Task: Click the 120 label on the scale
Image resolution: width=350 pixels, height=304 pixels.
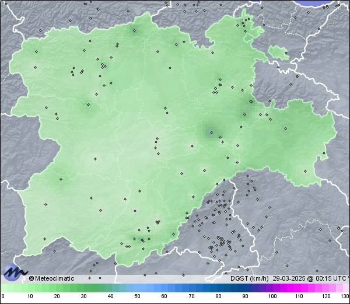Action: [326, 296]
